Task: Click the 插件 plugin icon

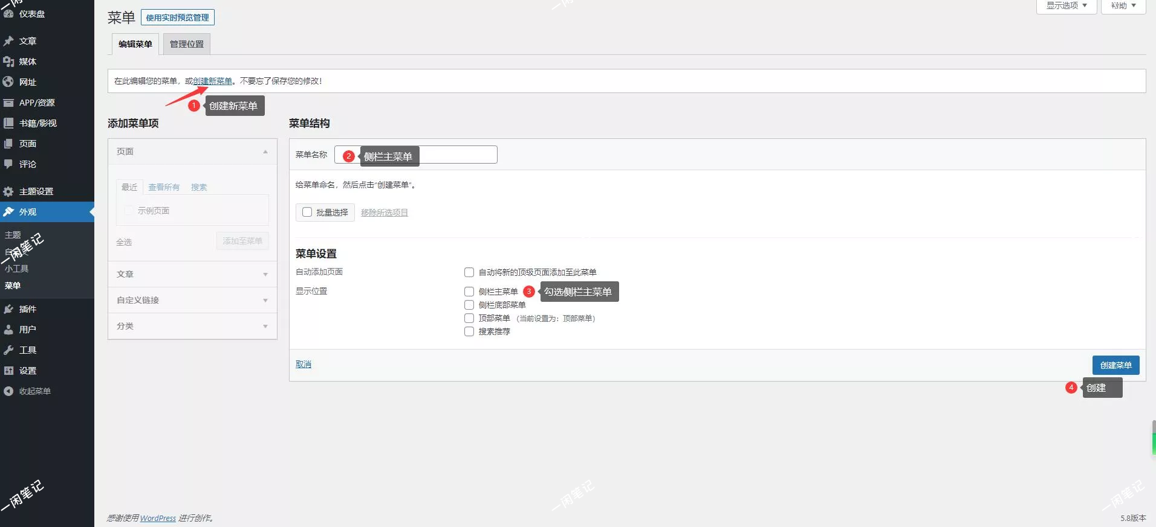Action: click(8, 309)
